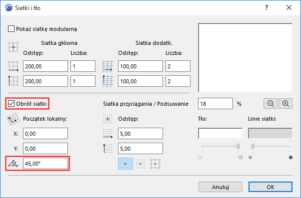Click the auxiliary grid vertical spacing icon
This screenshot has height=198, width=301.
tap(107, 81)
